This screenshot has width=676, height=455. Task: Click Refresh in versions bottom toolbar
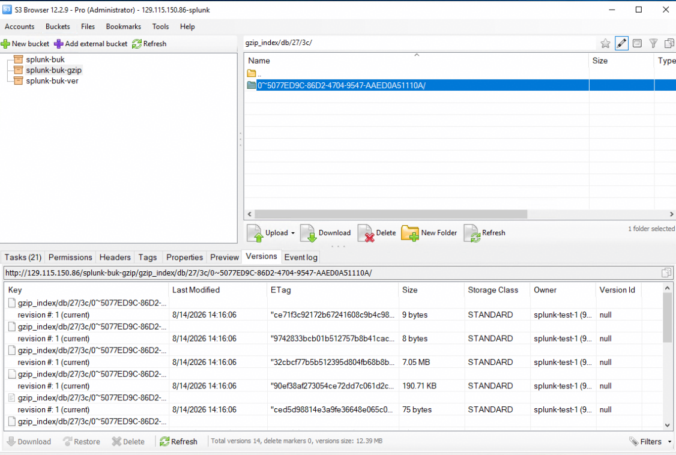(x=178, y=442)
